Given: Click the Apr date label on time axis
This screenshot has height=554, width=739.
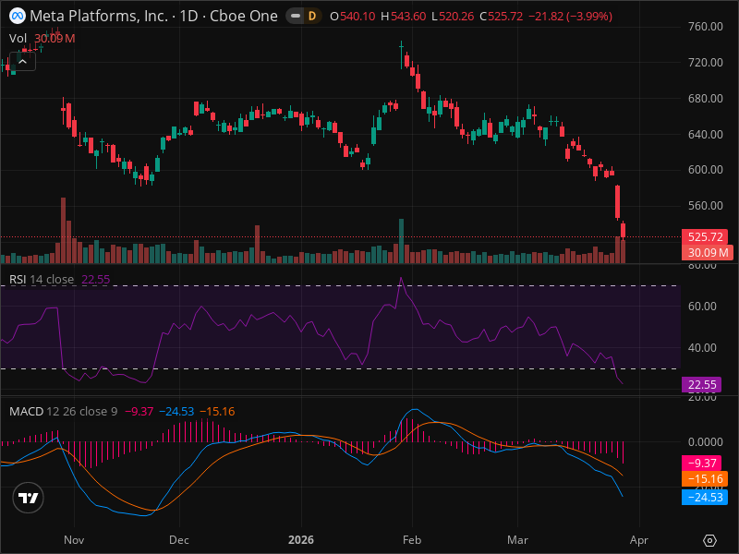Looking at the screenshot, I should pyautogui.click(x=639, y=540).
